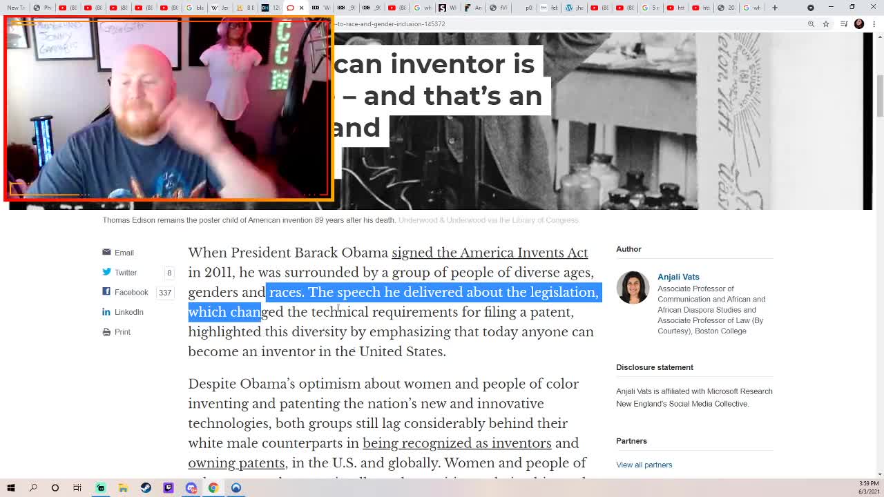The width and height of the screenshot is (884, 497).
Task: Share article via Email icon
Action: 118,253
